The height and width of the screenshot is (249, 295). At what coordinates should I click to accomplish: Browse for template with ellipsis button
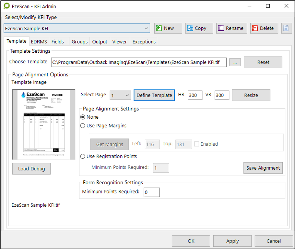point(235,62)
